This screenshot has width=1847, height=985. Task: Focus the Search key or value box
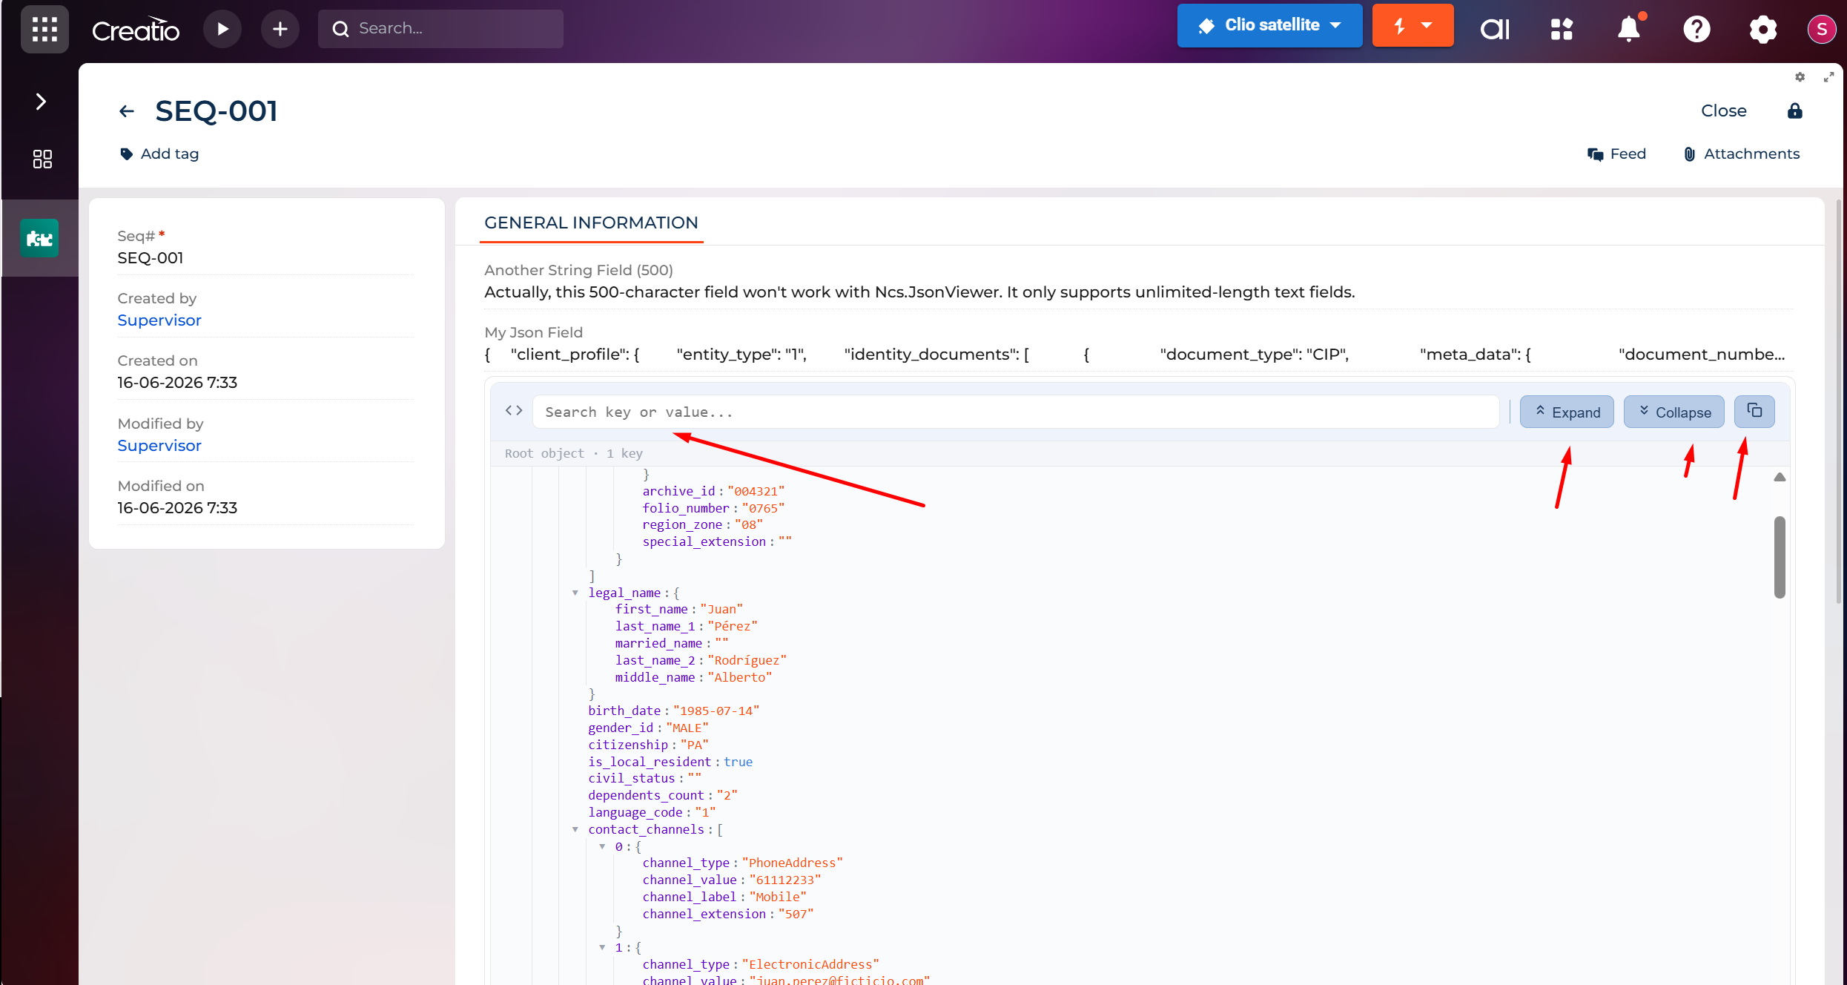pos(1016,412)
